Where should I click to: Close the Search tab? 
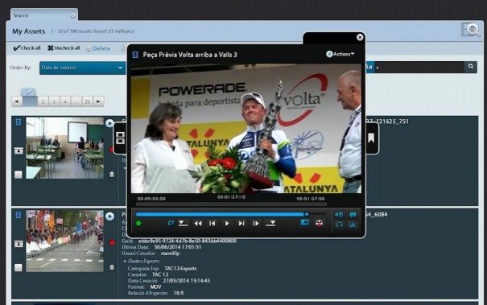coord(72,15)
